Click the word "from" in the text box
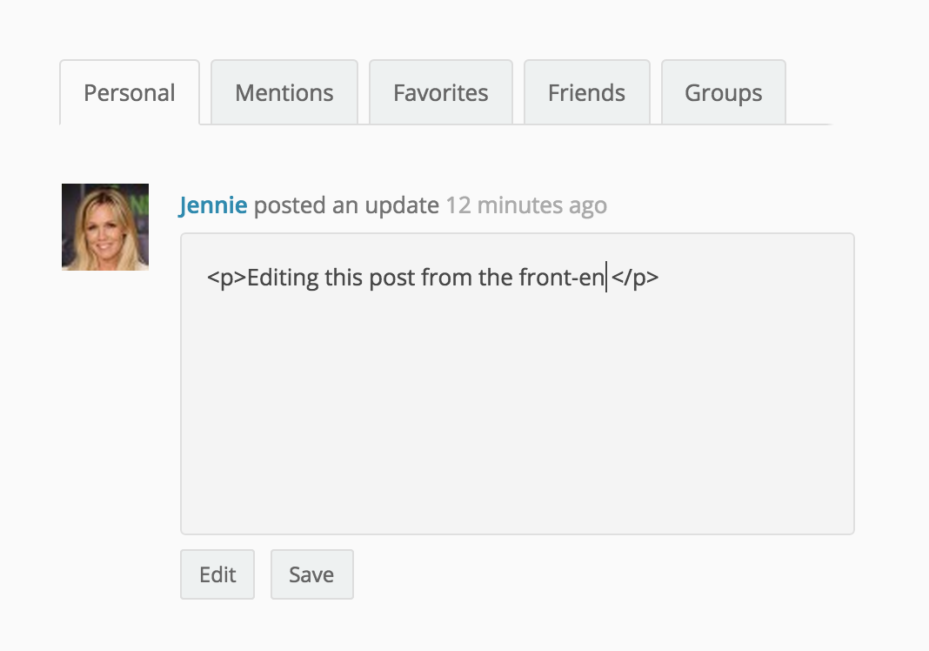This screenshot has height=651, width=929. [x=447, y=279]
